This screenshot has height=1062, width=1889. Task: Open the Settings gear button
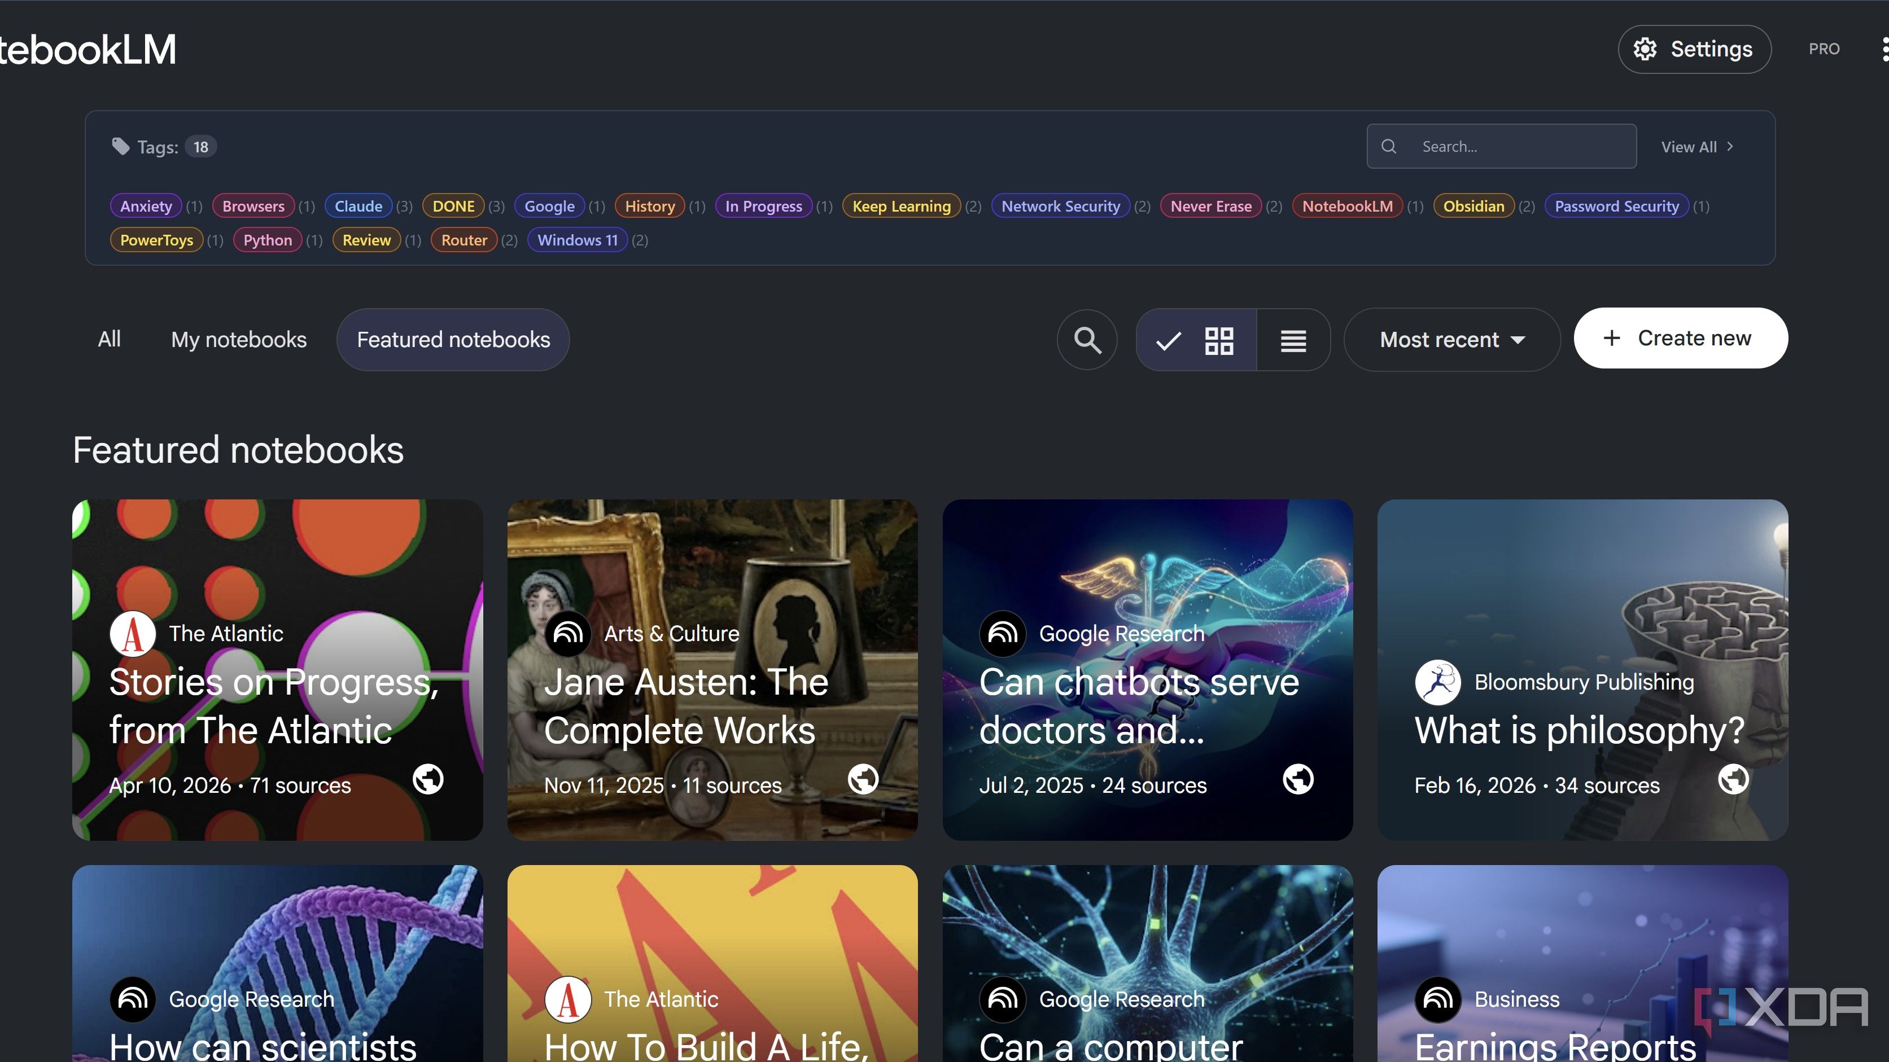coord(1695,49)
